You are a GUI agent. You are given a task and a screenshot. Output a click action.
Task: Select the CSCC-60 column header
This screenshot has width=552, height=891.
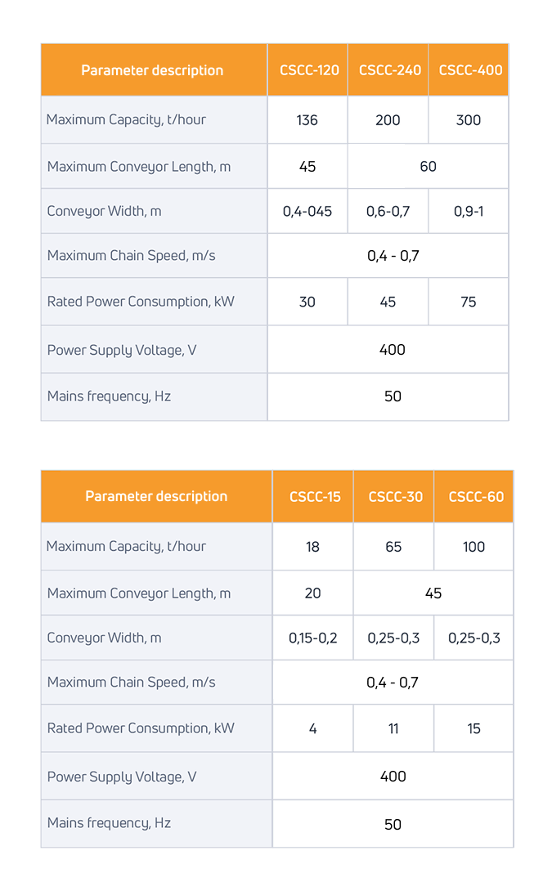pyautogui.click(x=476, y=497)
